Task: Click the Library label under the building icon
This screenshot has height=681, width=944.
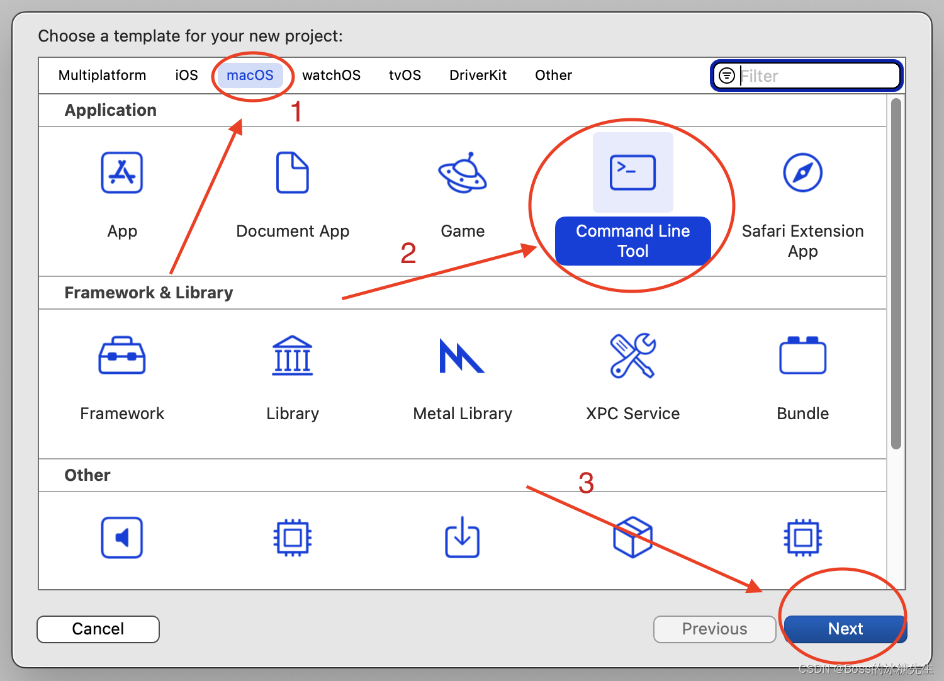Action: coord(293,414)
